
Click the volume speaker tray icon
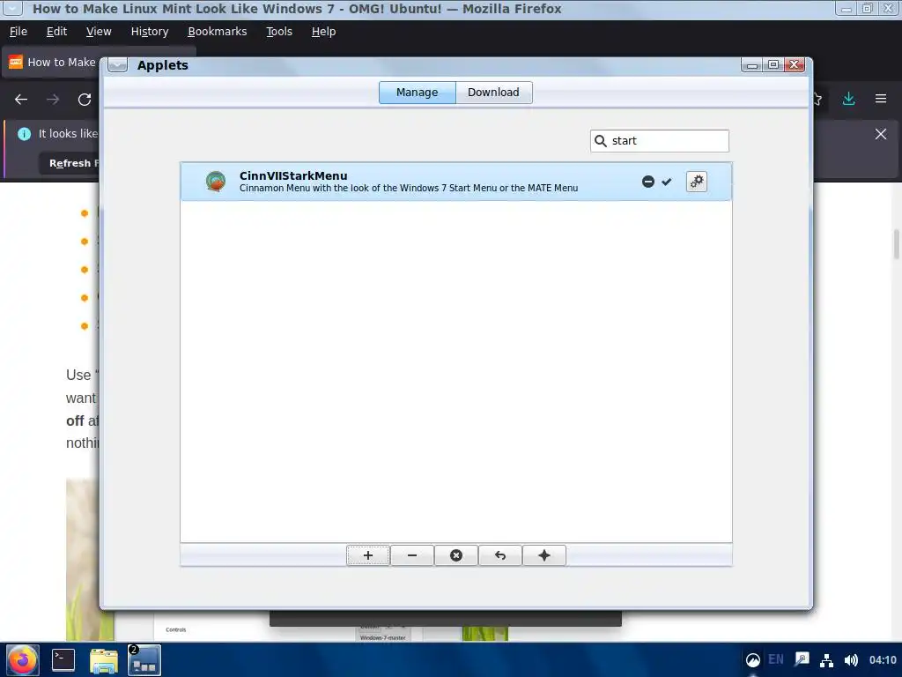click(851, 660)
